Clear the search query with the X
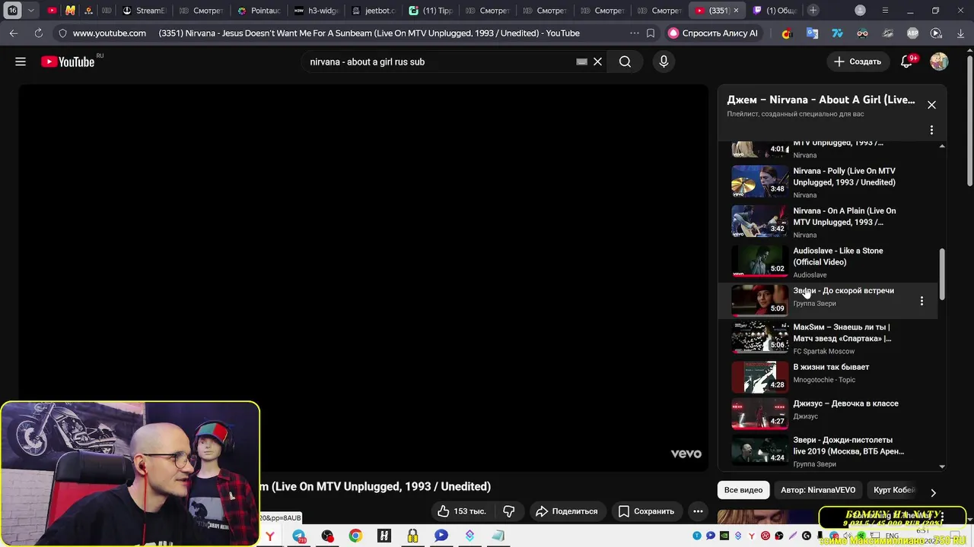The height and width of the screenshot is (547, 974). pyautogui.click(x=597, y=62)
